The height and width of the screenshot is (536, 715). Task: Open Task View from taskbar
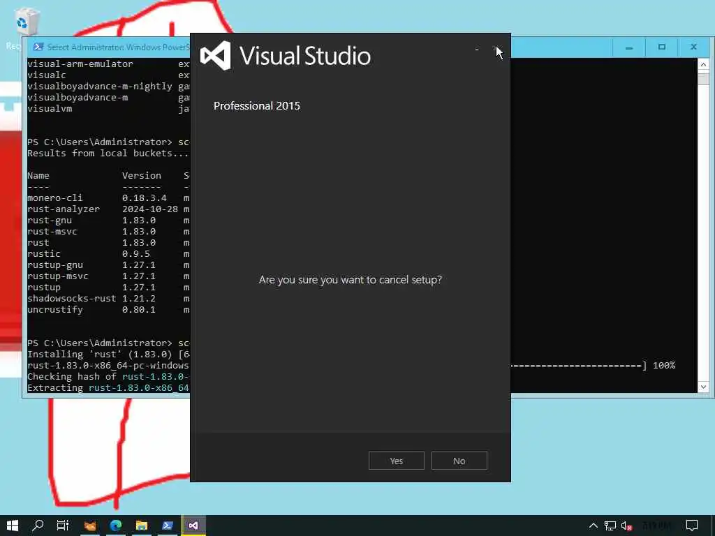(63, 526)
